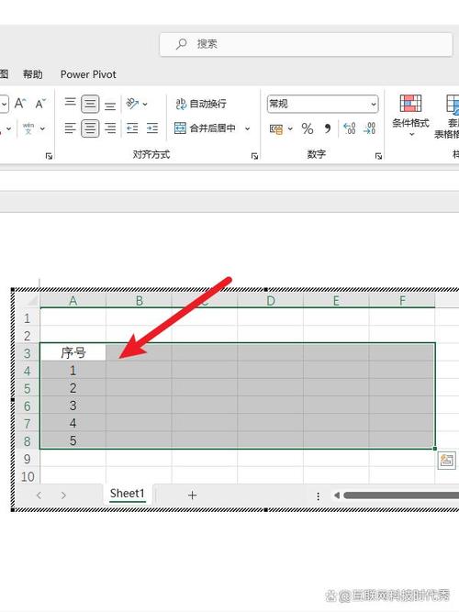This screenshot has width=459, height=612.
Task: Click the increase font size icon
Action: coord(20,104)
